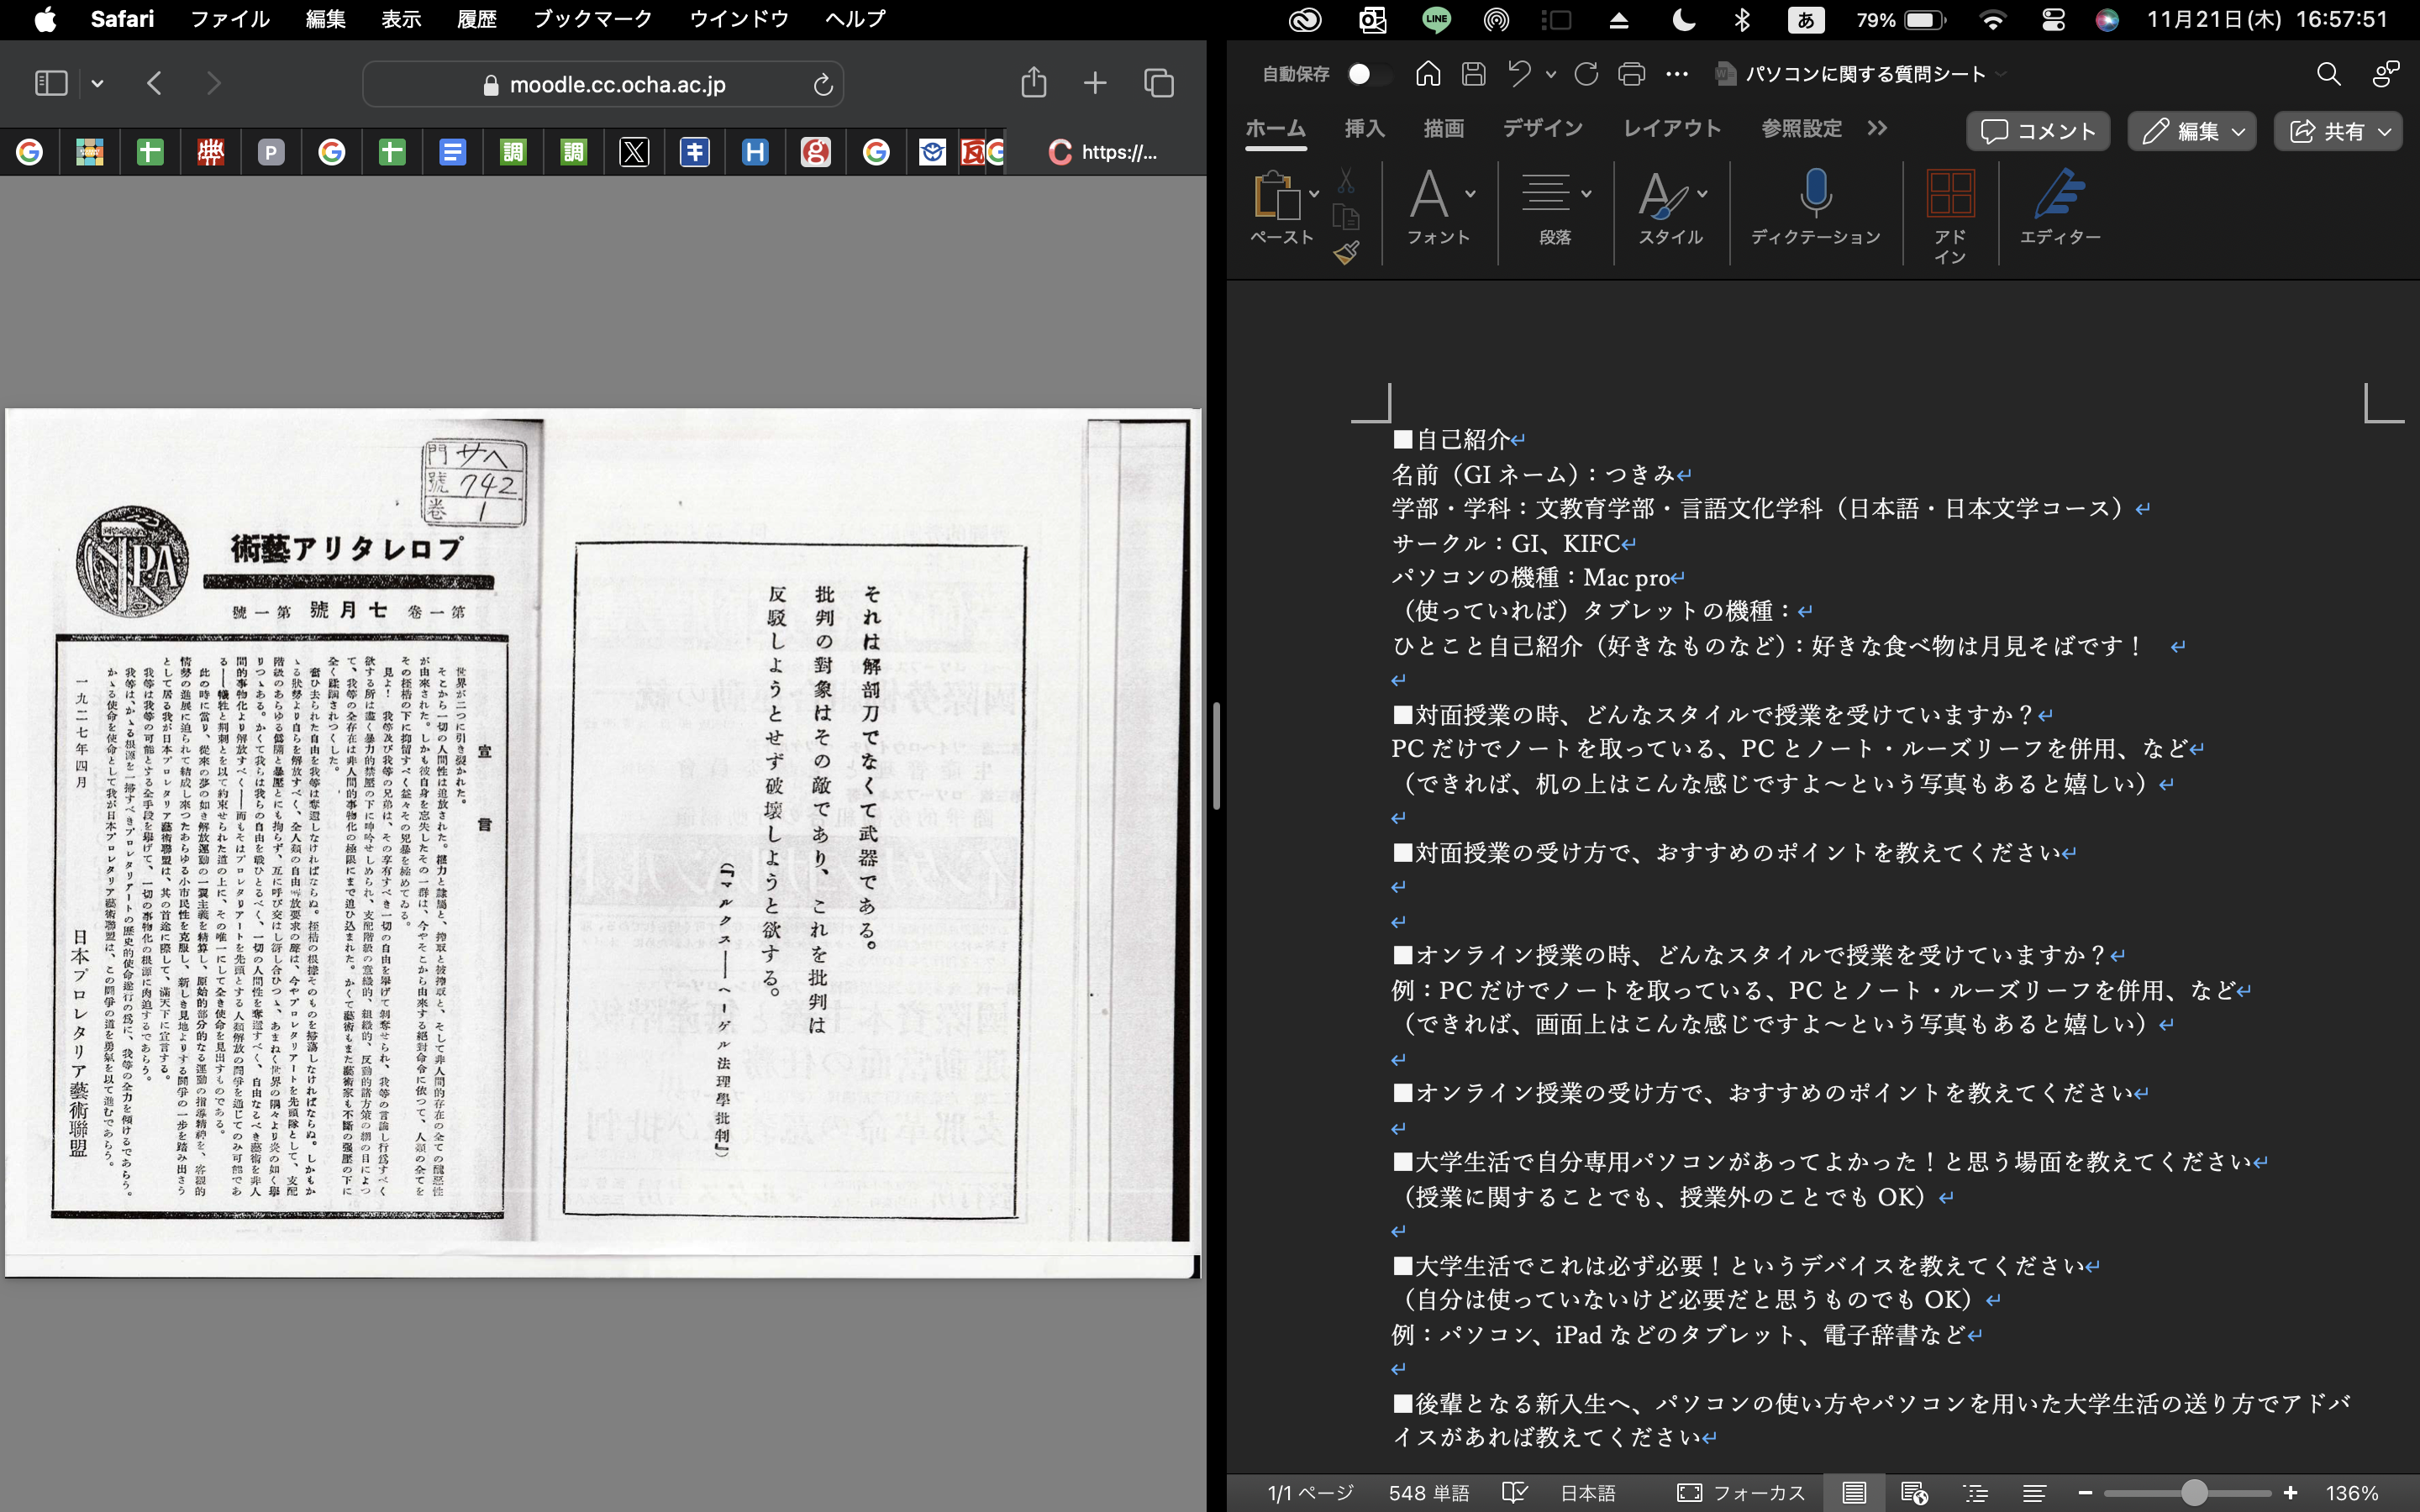
Task: Select print layout view icon in status bar
Action: point(1854,1493)
